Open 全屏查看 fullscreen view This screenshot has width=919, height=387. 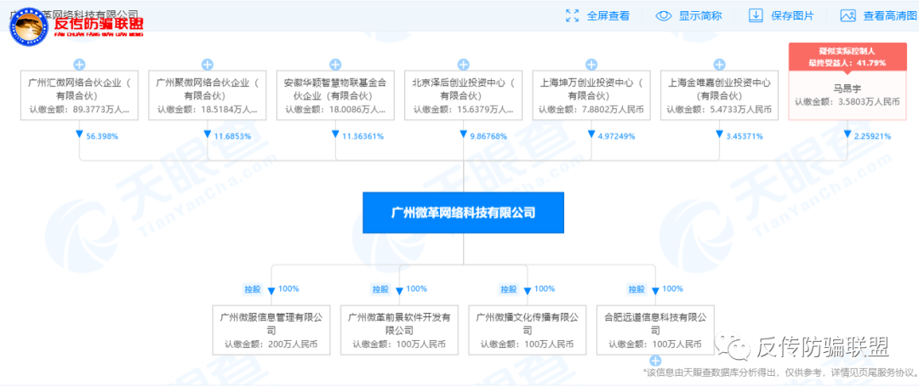[608, 16]
